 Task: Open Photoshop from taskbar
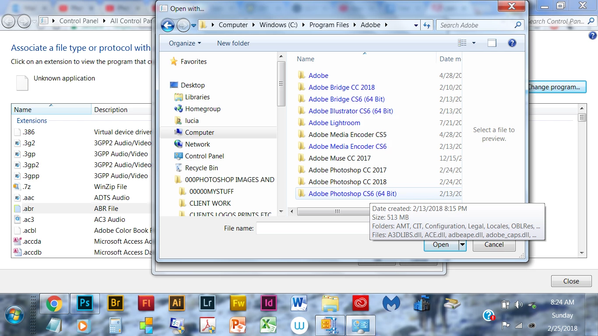coord(85,303)
